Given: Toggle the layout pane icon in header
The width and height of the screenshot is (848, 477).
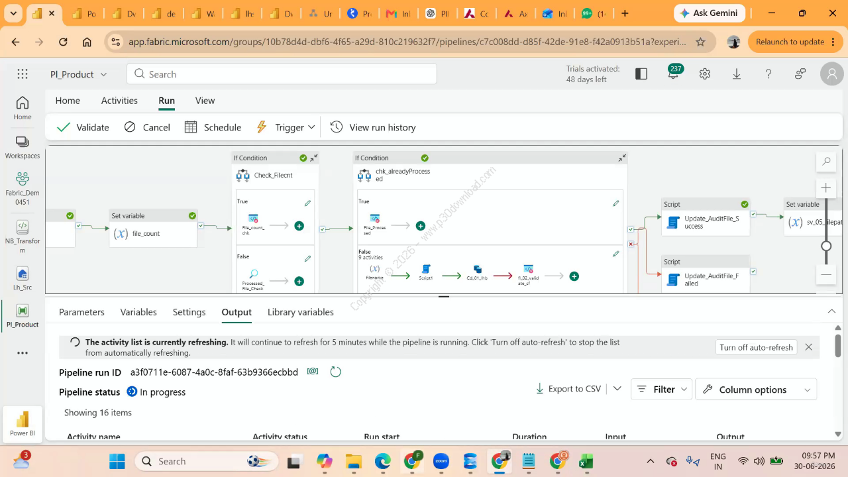Looking at the screenshot, I should click(641, 74).
